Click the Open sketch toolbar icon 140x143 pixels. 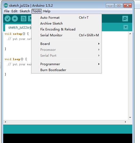pyautogui.click(x=30, y=19)
